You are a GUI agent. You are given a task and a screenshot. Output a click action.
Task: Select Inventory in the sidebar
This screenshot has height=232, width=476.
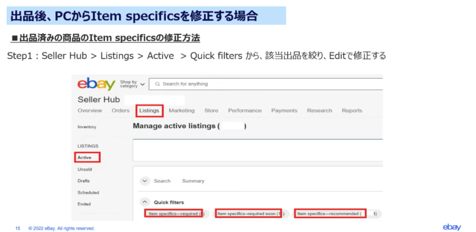[87, 127]
